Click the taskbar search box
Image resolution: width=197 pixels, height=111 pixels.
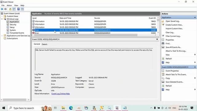coord(30,108)
